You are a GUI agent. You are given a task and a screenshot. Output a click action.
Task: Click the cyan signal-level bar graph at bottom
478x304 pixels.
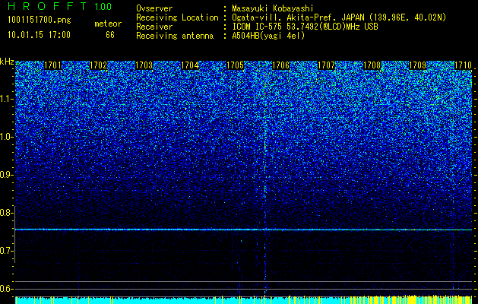coord(243,299)
